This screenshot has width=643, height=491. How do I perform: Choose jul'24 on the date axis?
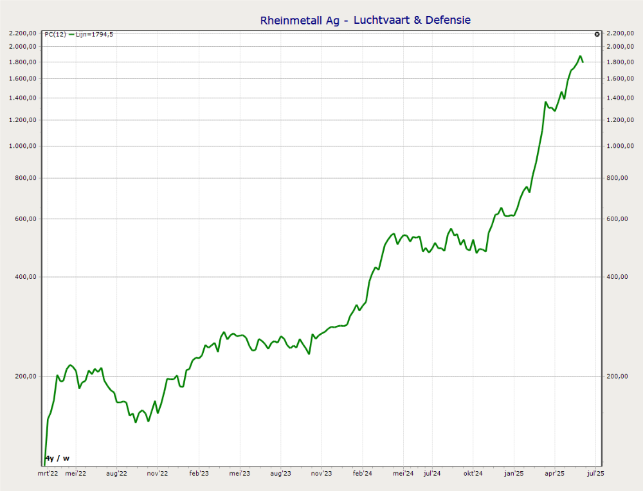(x=432, y=473)
